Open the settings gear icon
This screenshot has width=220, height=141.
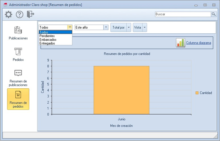pos(8,14)
